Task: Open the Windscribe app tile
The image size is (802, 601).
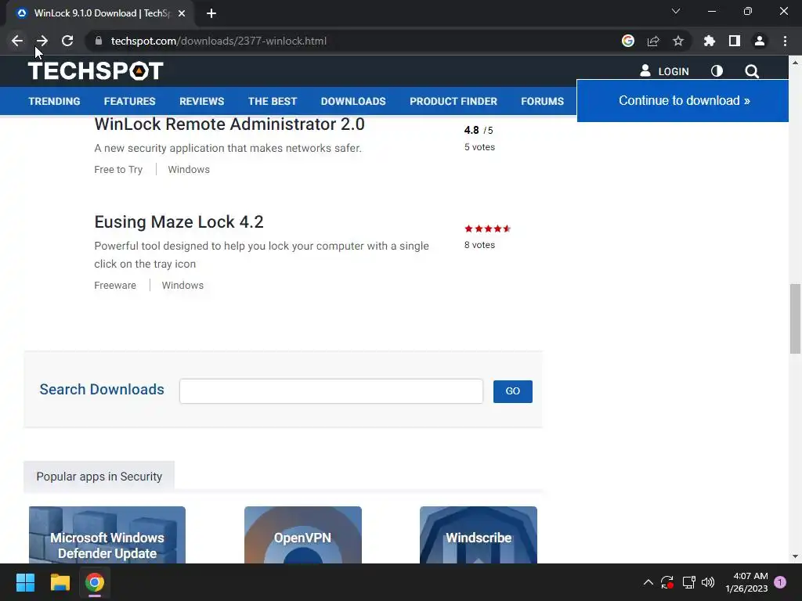Action: 479,535
